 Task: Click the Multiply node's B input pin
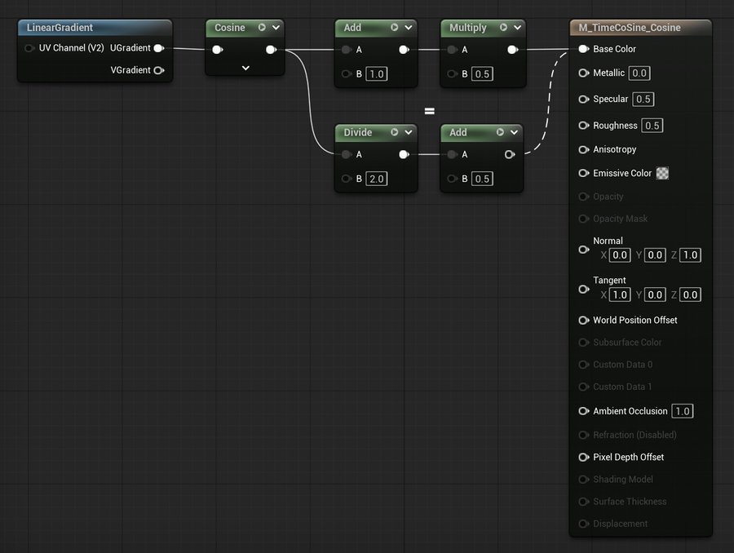pyautogui.click(x=452, y=74)
